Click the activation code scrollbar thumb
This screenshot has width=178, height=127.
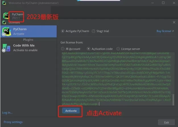pos(173,100)
